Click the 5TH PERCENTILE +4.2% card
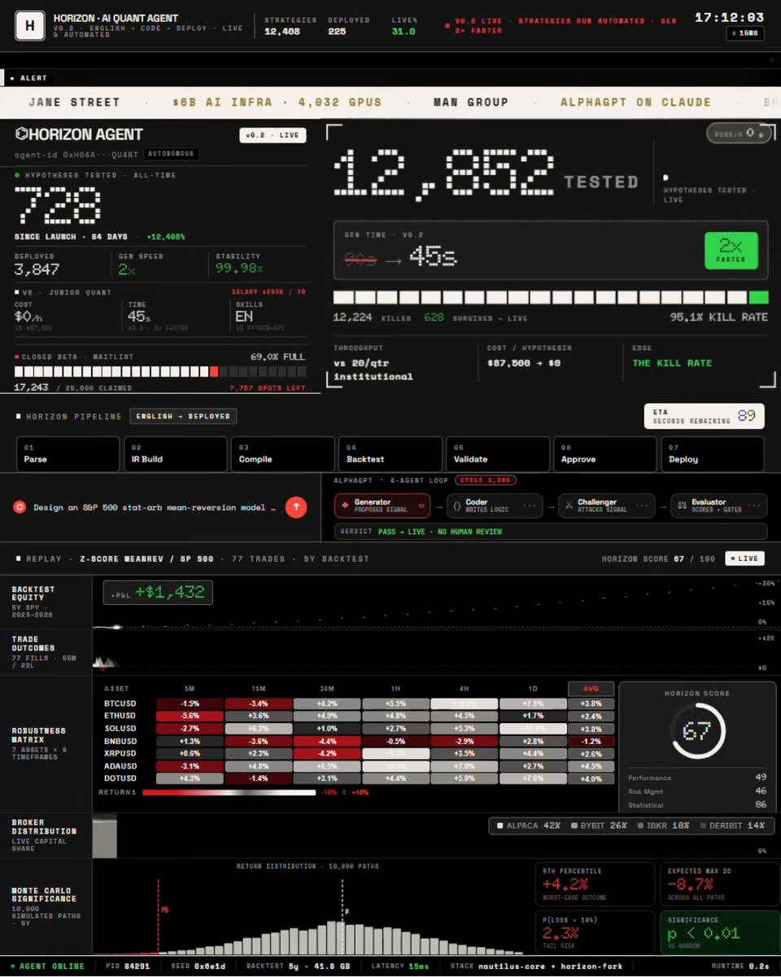The width and height of the screenshot is (781, 977). click(x=595, y=883)
